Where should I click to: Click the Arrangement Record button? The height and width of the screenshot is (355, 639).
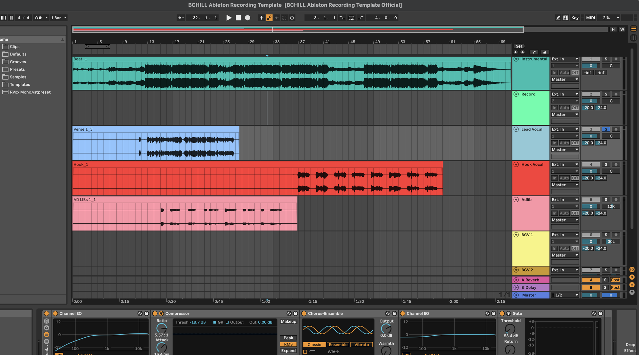(248, 18)
